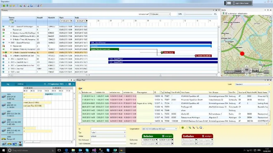
Task: Focus the Nach-Adresse input field
Action: 108,144
